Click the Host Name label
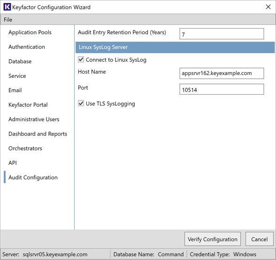 (92, 72)
